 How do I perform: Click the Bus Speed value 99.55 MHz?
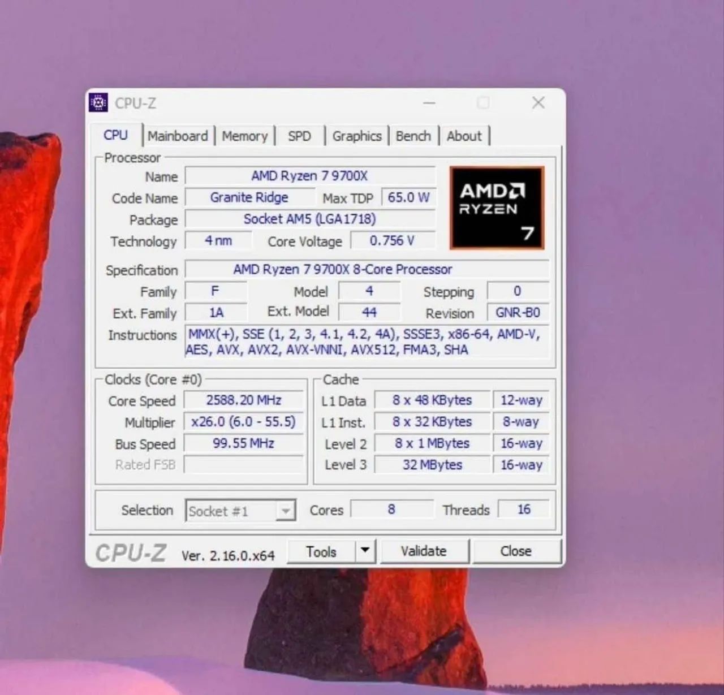(244, 443)
